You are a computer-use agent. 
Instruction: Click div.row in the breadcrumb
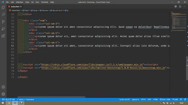[44, 10]
